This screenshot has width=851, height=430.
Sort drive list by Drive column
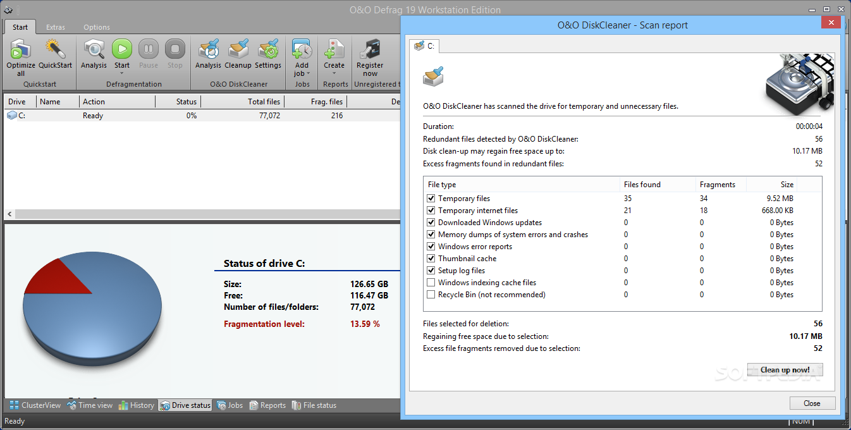click(20, 102)
